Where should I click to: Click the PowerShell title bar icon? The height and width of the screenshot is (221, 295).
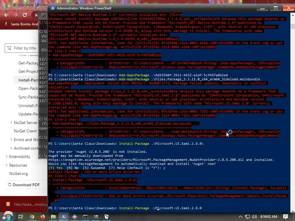[53, 8]
